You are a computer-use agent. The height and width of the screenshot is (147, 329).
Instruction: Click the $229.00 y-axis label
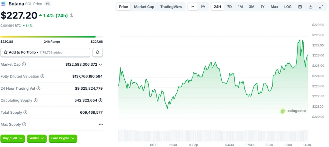tap(318, 25)
